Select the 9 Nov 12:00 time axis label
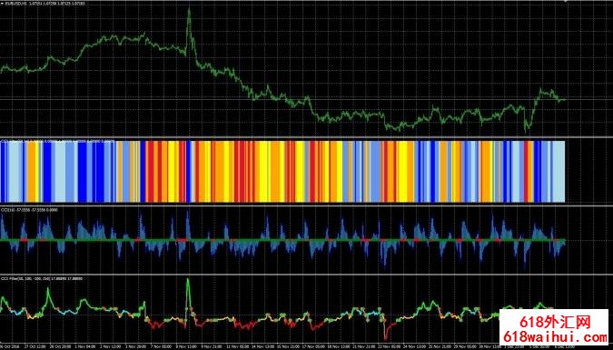 (185, 347)
